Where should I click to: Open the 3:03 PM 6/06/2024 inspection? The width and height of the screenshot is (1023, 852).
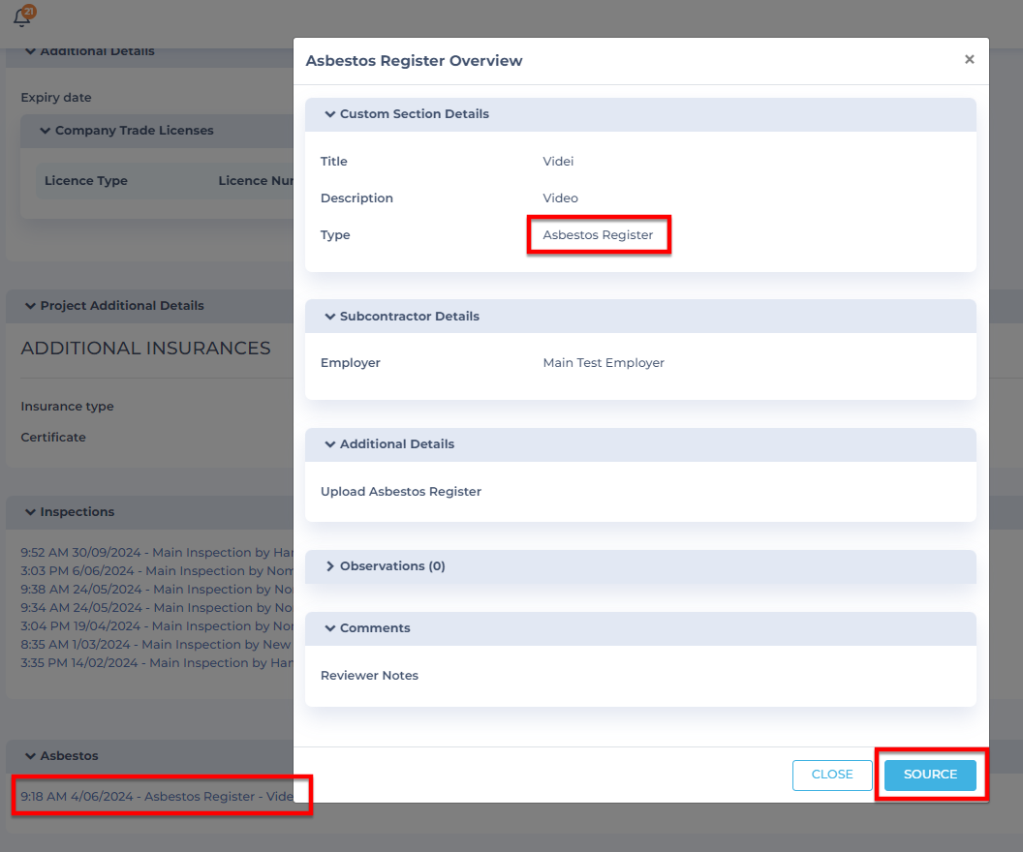[x=155, y=571]
